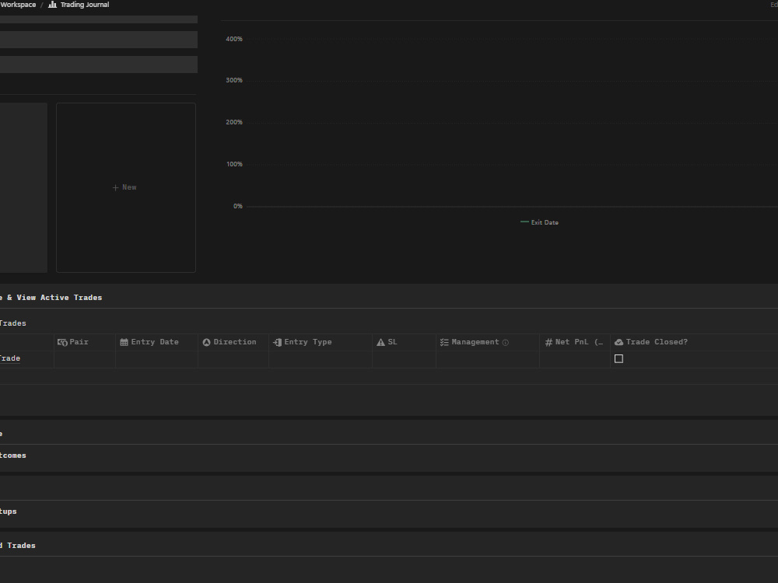
Task: Click the empty Net PnL cell
Action: [575, 359]
